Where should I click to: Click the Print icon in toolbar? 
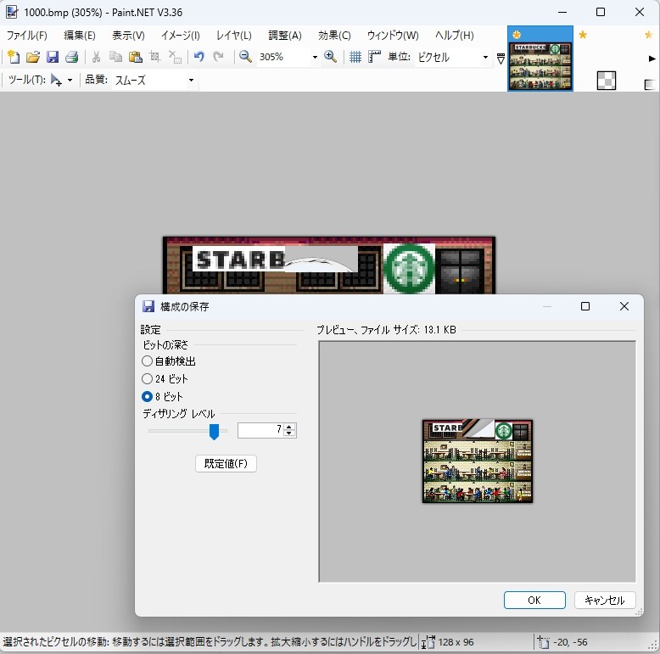[x=72, y=57]
